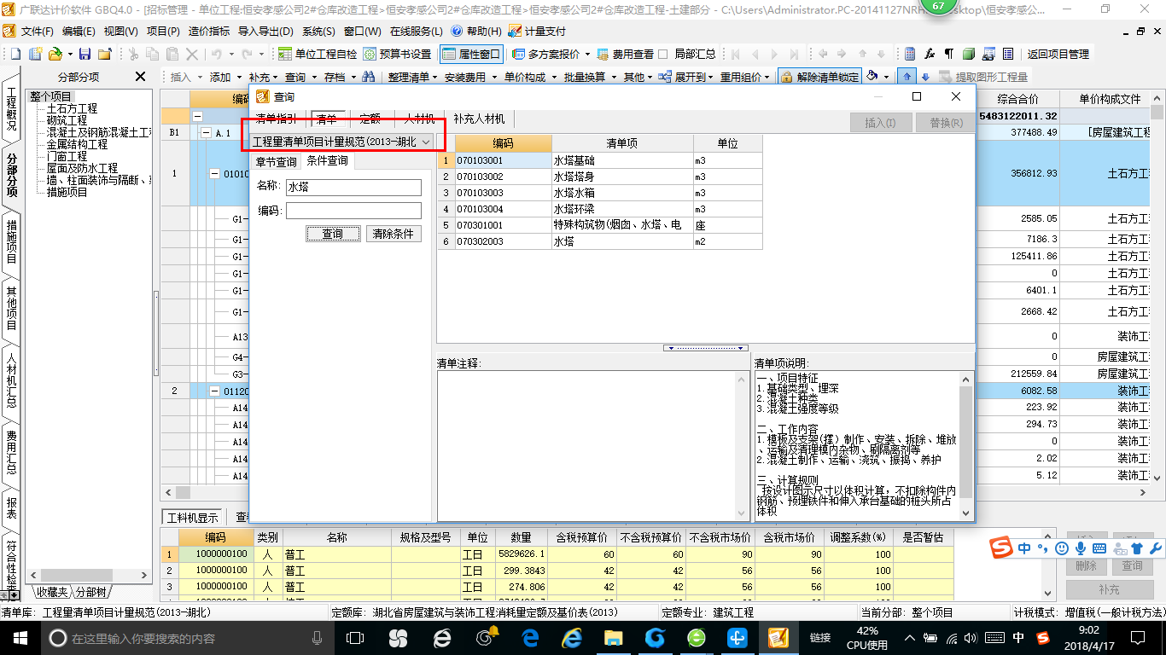Click the 查询 search button in dialog
1166x655 pixels.
coord(333,234)
